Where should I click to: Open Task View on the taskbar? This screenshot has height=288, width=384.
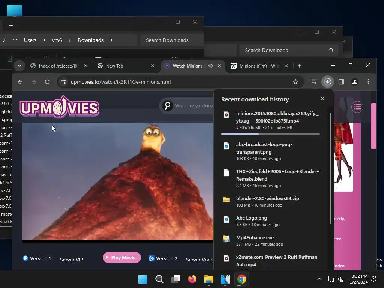[175, 279]
